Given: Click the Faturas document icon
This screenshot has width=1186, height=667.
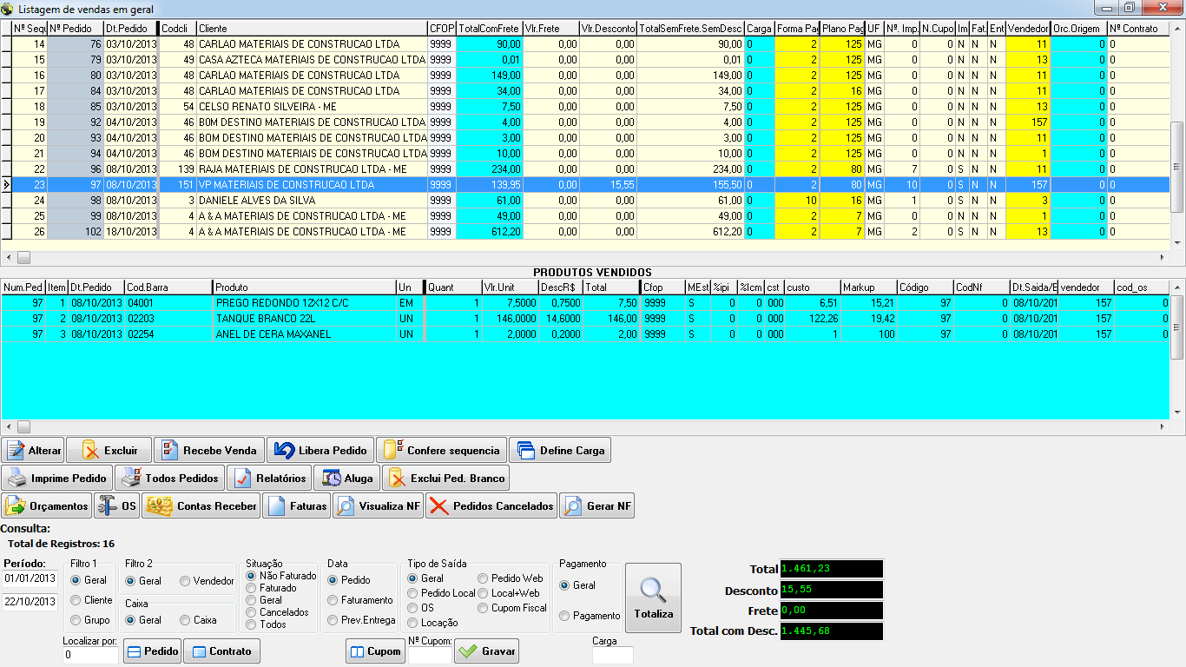Looking at the screenshot, I should click(274, 505).
